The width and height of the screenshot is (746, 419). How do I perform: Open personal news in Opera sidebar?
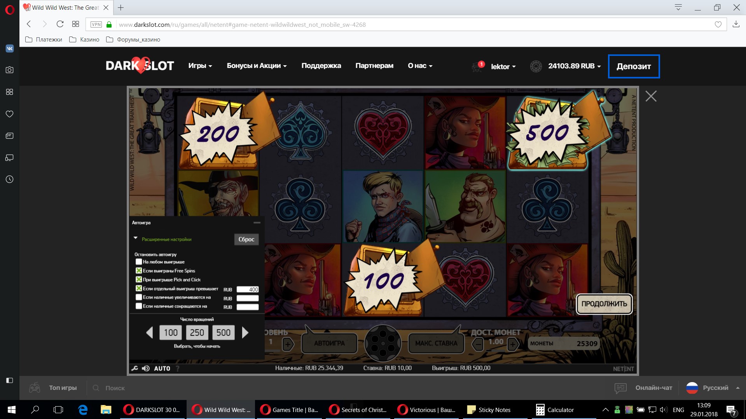(10, 136)
